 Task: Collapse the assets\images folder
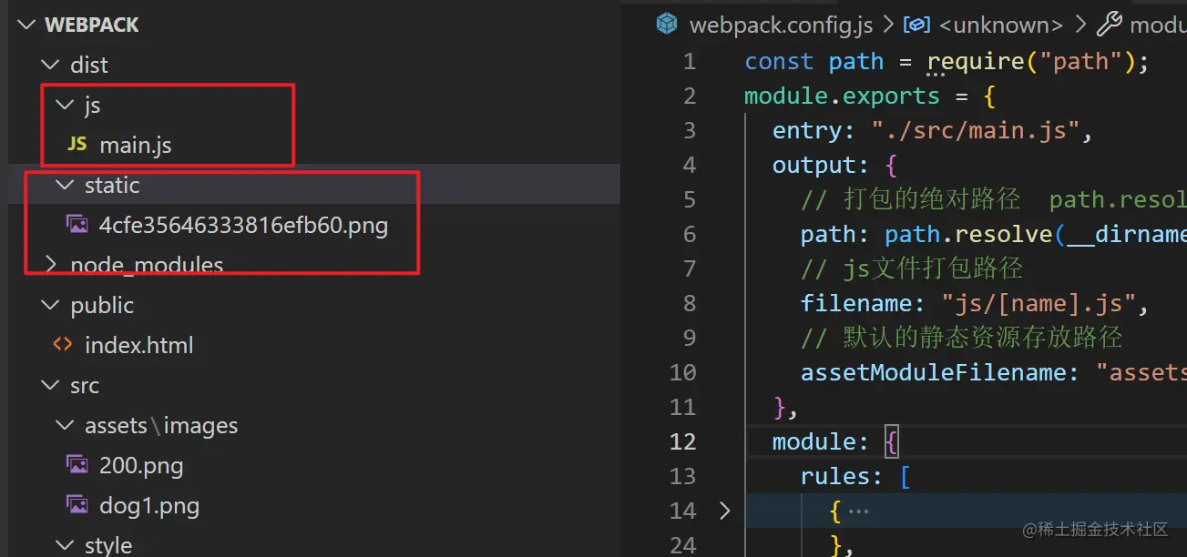point(64,425)
